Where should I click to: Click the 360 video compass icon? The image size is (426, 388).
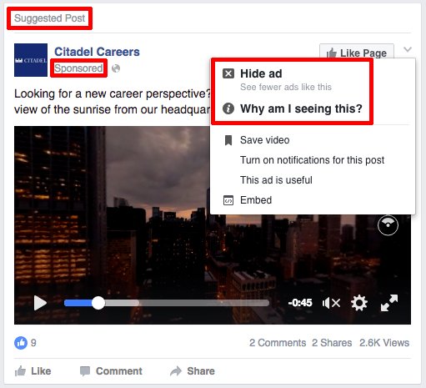pos(388,225)
